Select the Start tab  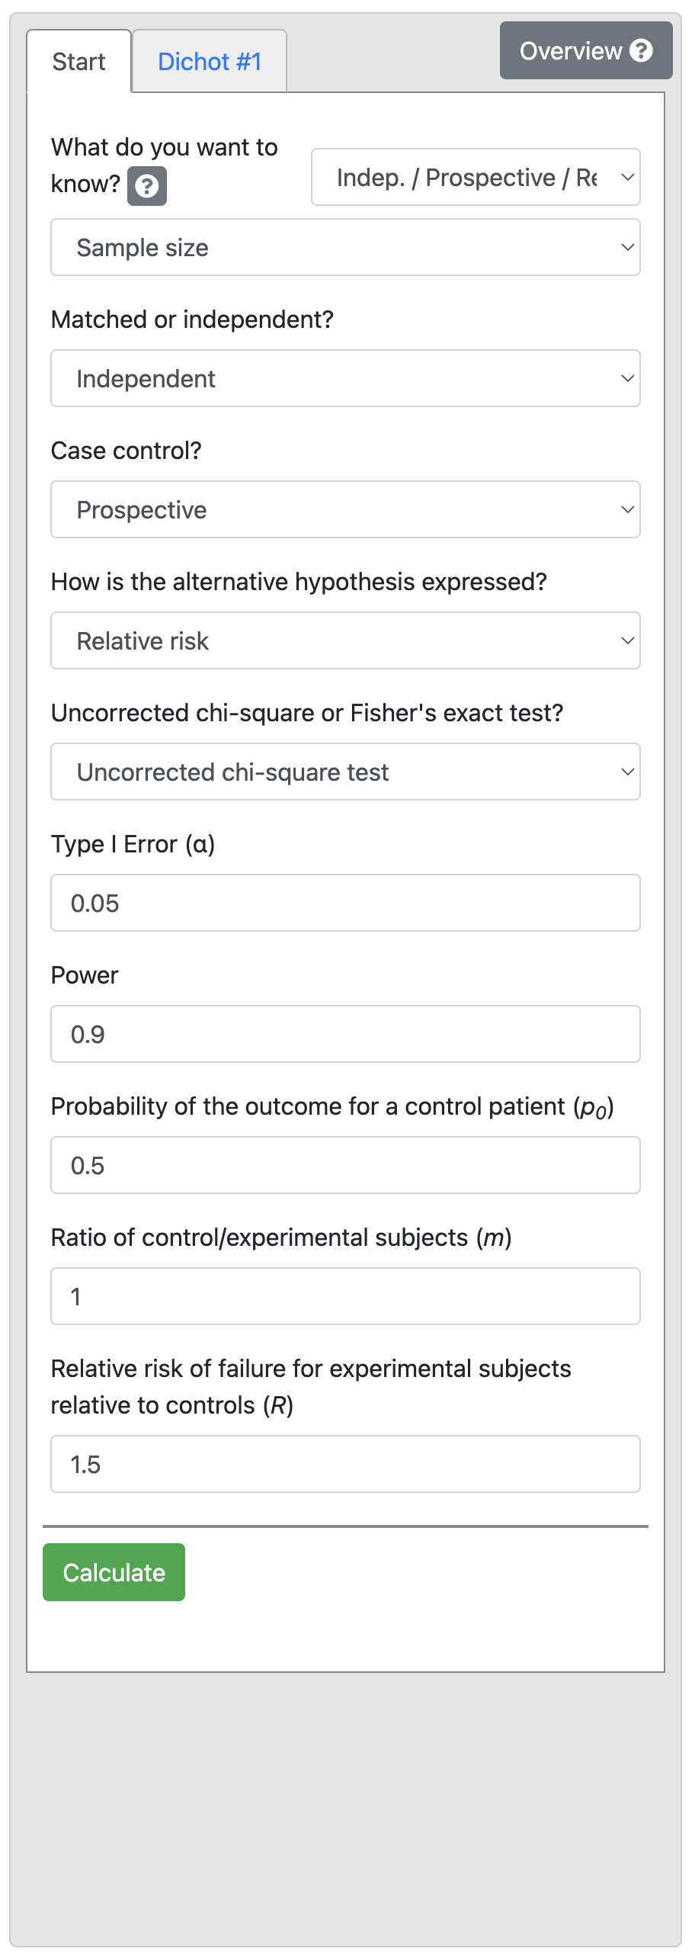[x=78, y=62]
